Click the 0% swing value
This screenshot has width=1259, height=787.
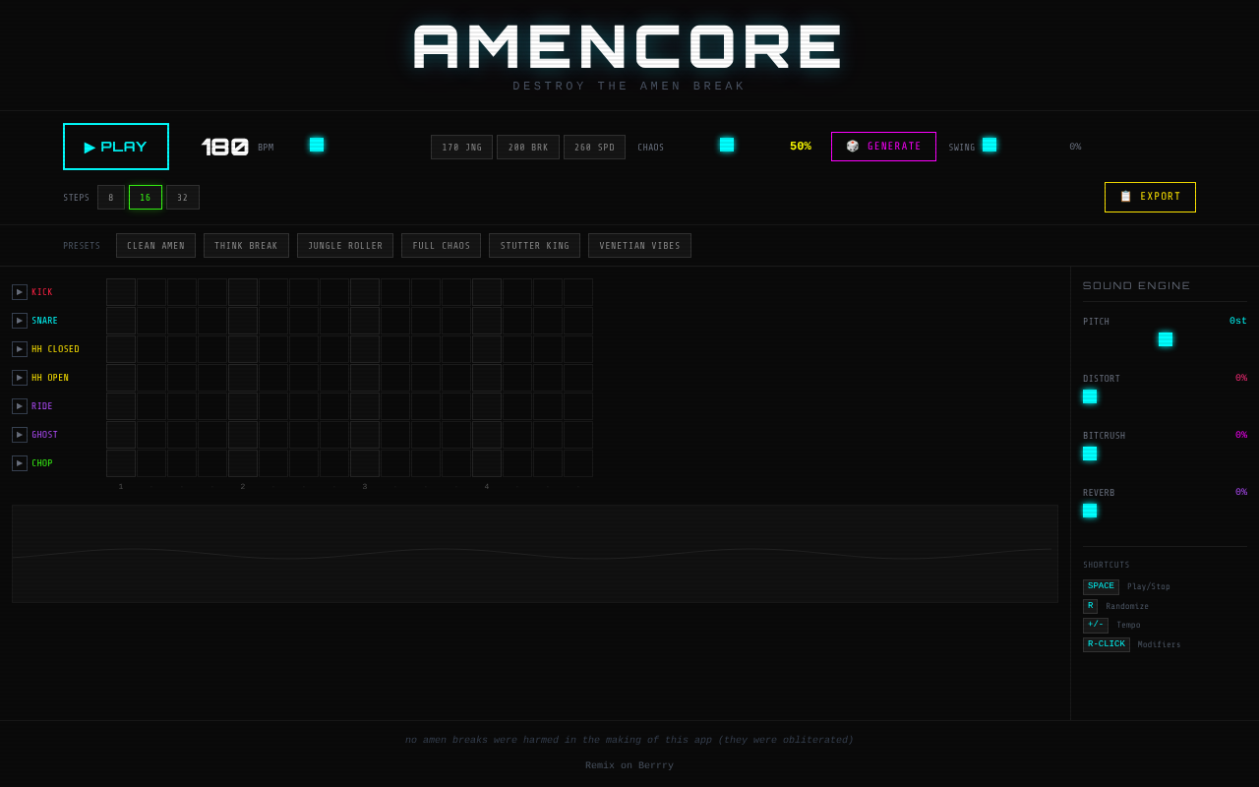pos(1075,148)
